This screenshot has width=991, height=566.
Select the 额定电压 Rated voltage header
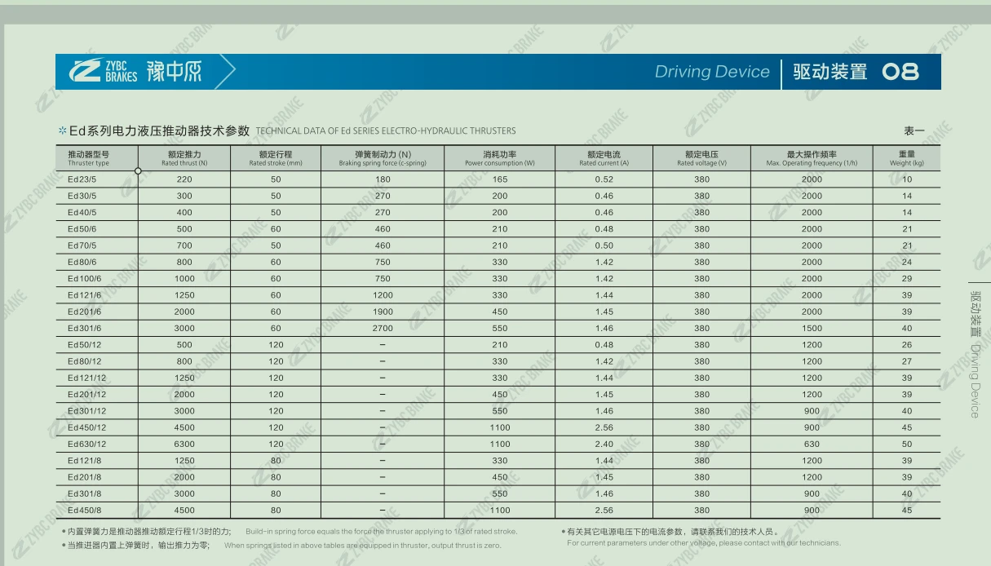tap(701, 158)
